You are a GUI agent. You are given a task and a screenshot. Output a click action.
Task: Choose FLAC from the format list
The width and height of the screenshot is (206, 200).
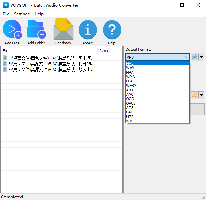tap(131, 81)
